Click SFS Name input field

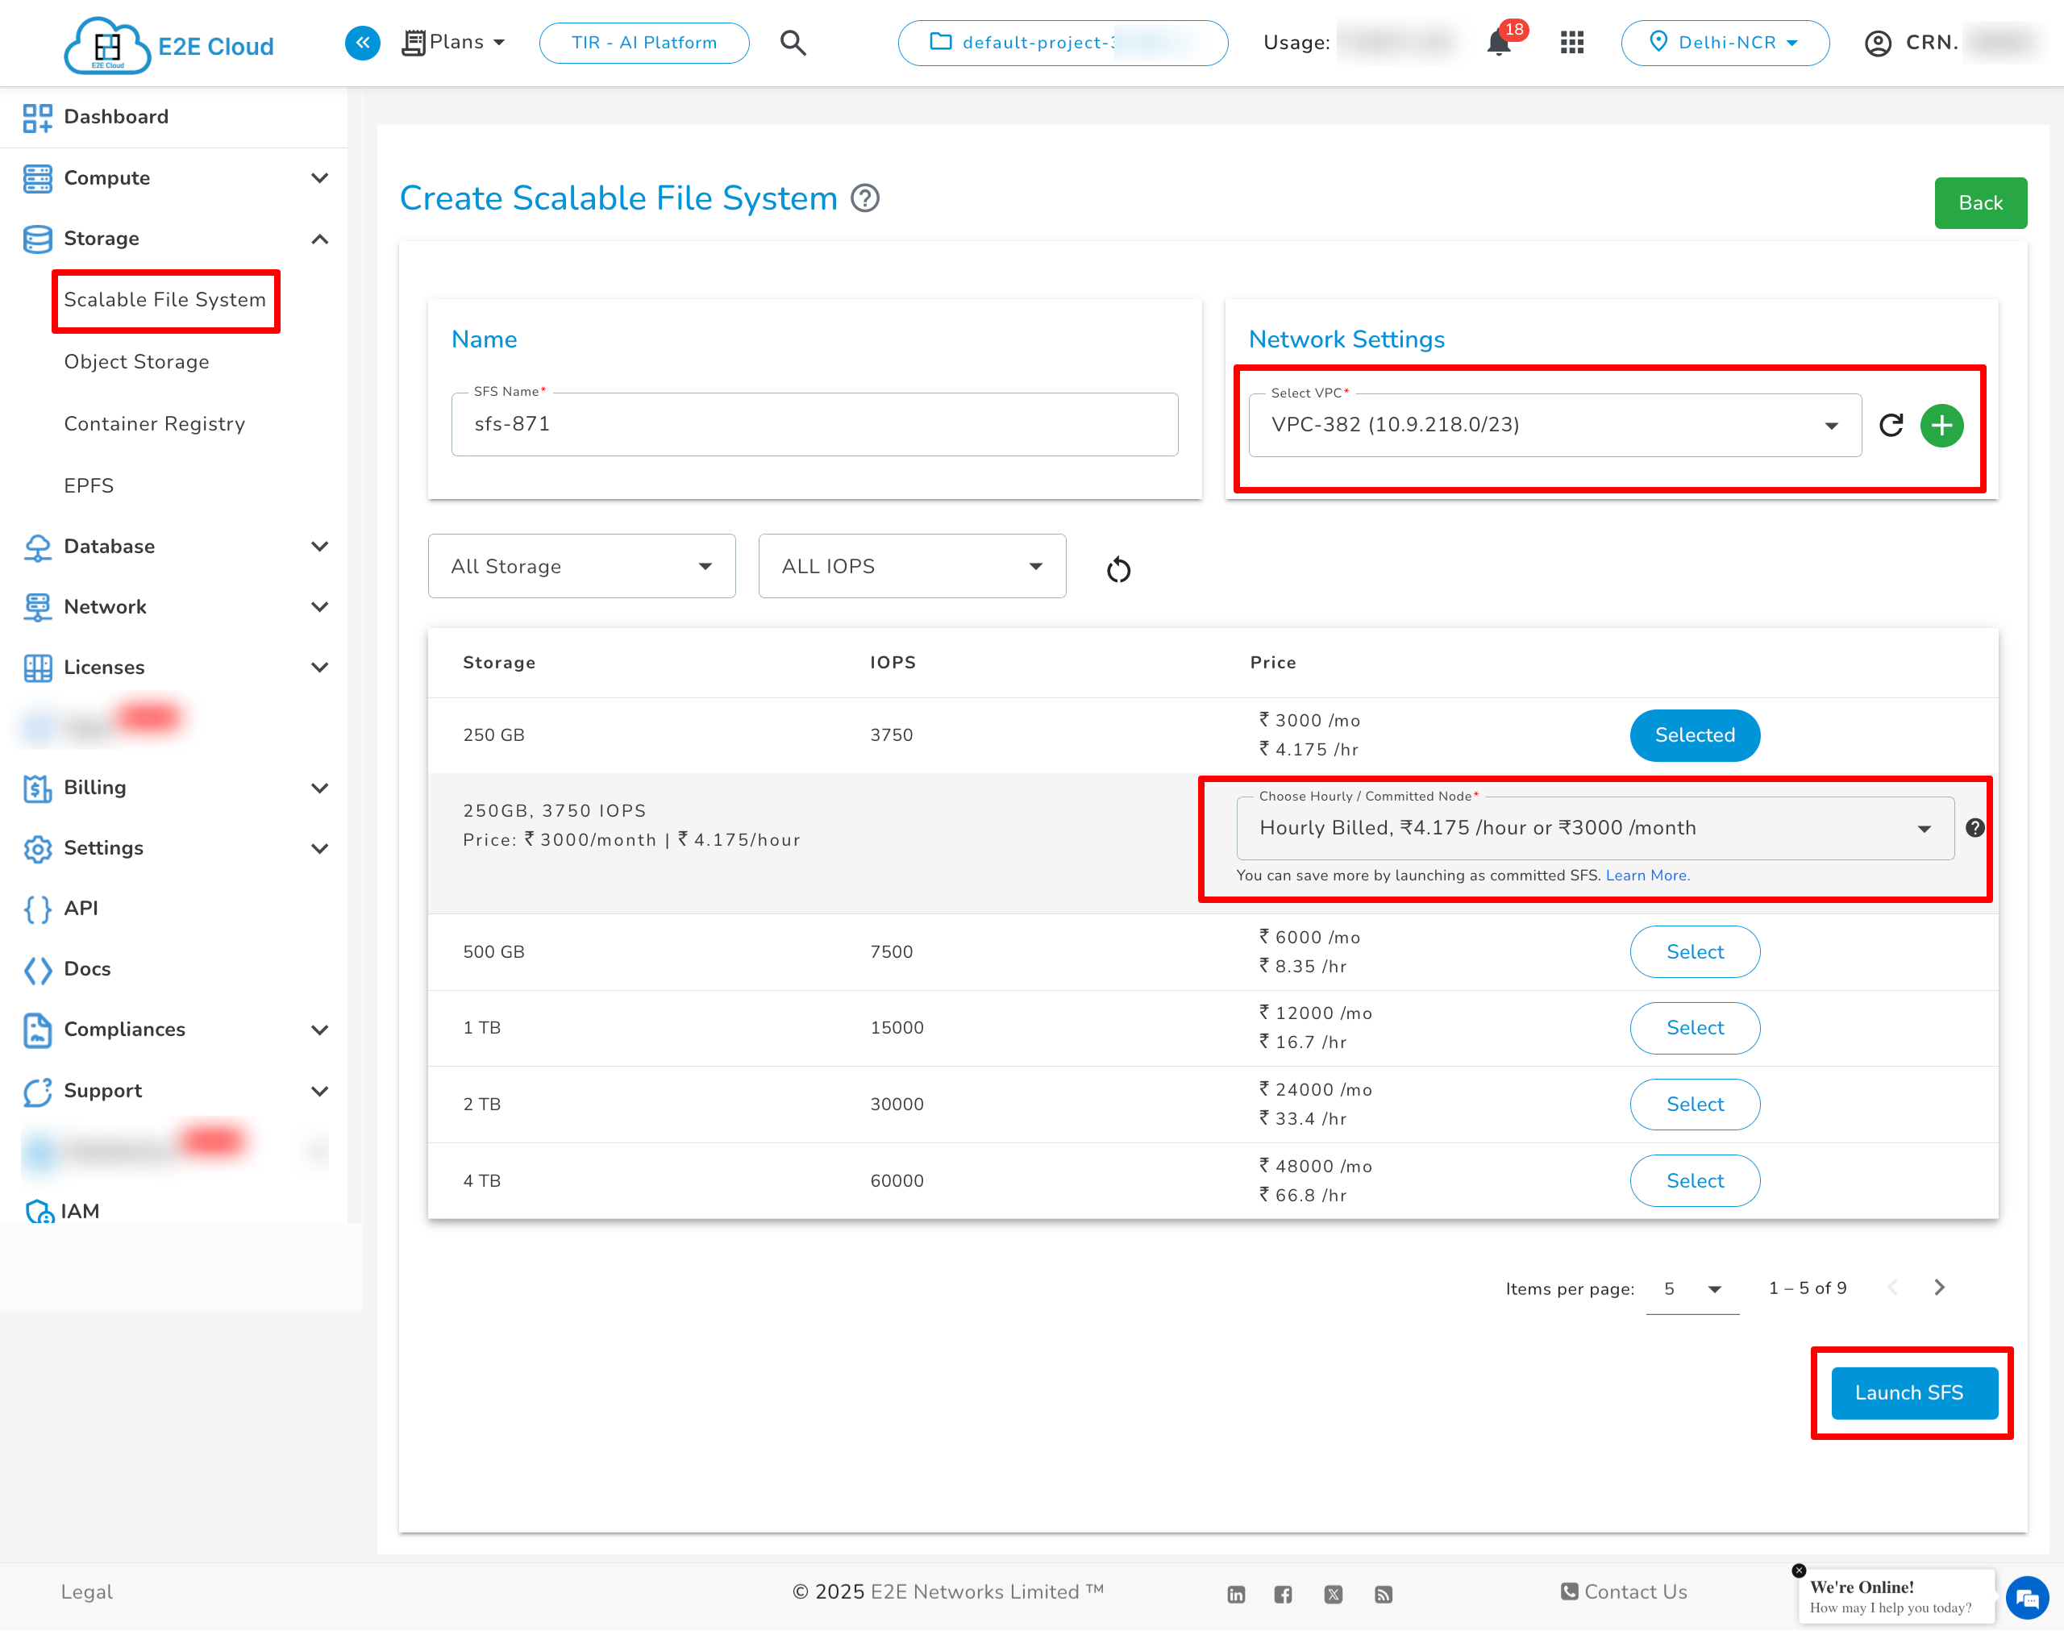814,424
